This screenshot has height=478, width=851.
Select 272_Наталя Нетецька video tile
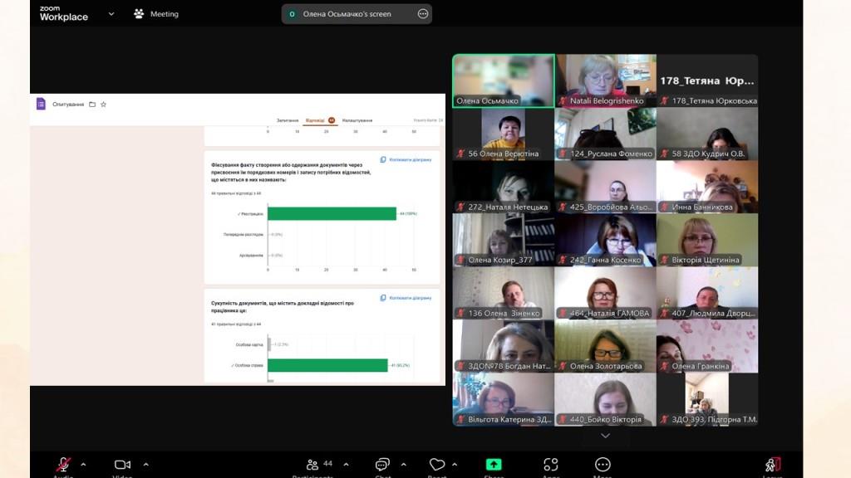coord(504,187)
